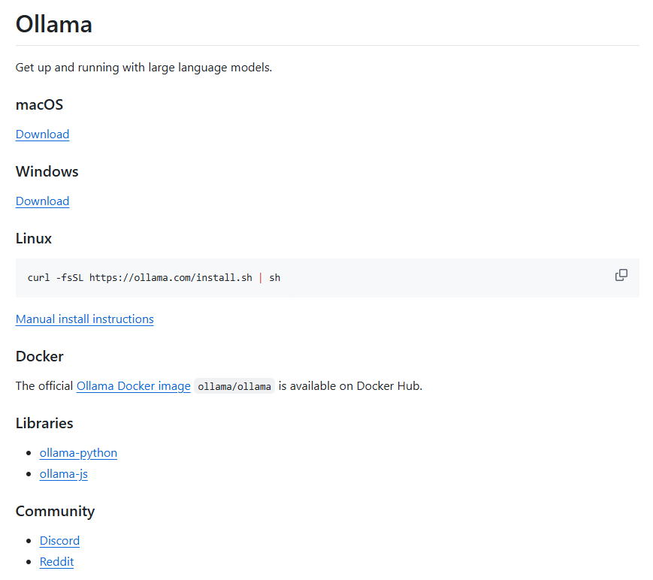Follow the Ollama Docker image link
653x580 pixels.
134,386
